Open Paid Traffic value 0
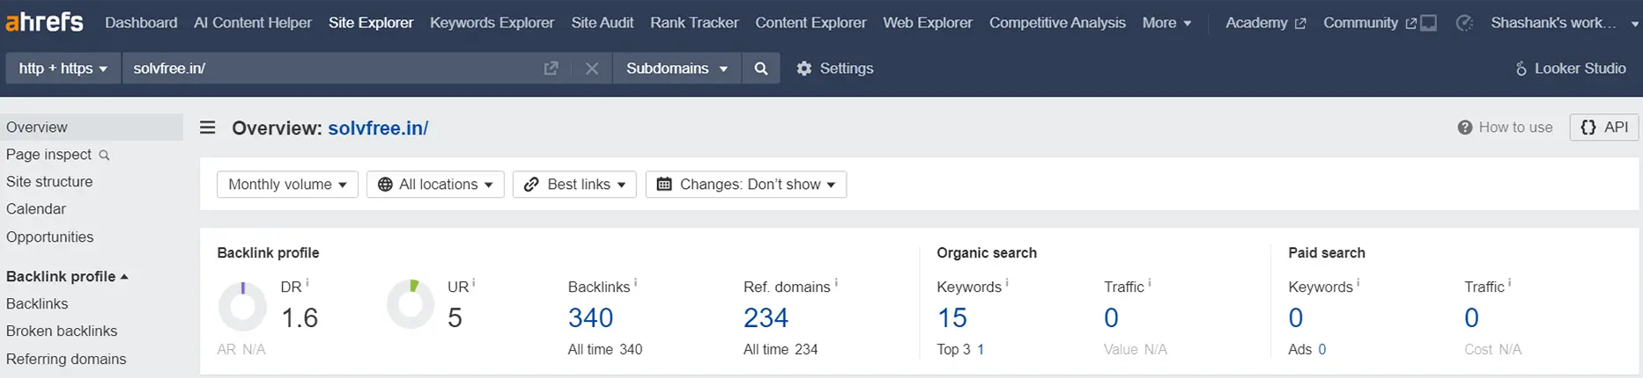Screen dimensions: 1643x378 pos(1472,317)
